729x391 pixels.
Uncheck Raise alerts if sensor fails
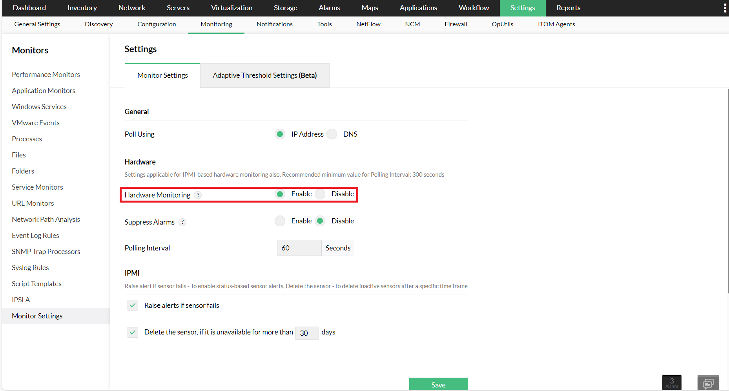[133, 305]
